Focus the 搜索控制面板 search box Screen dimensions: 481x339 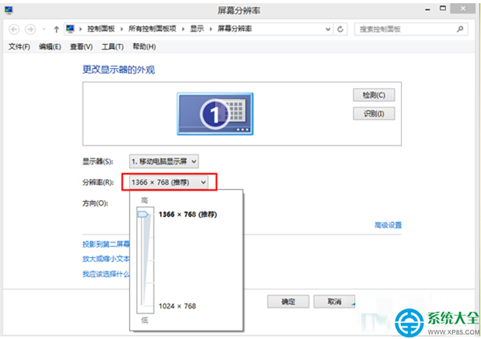click(411, 29)
